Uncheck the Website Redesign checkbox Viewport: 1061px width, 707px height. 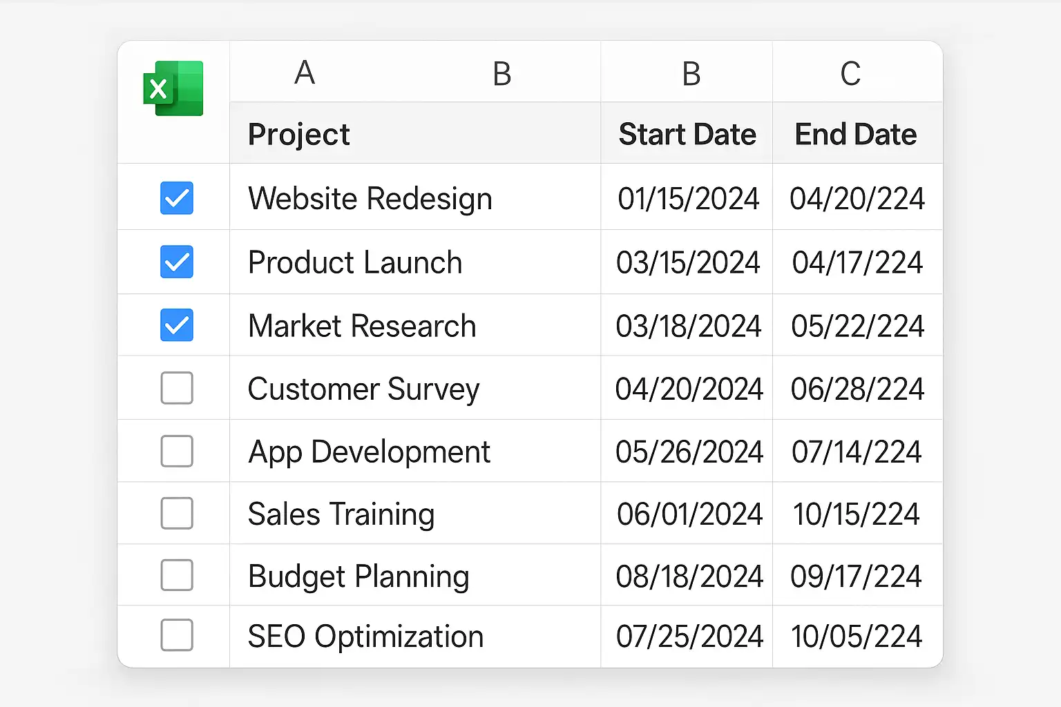(177, 198)
